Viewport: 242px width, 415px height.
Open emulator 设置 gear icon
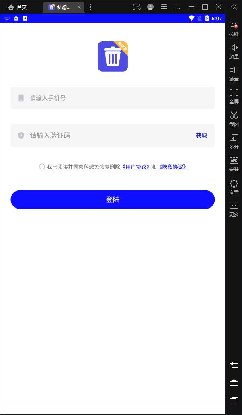point(234,187)
